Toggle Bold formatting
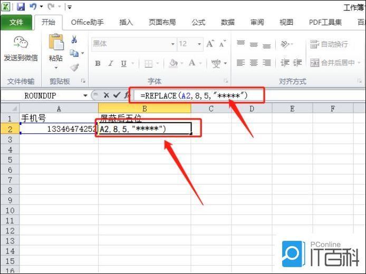This screenshot has width=366, height=274. coord(98,63)
